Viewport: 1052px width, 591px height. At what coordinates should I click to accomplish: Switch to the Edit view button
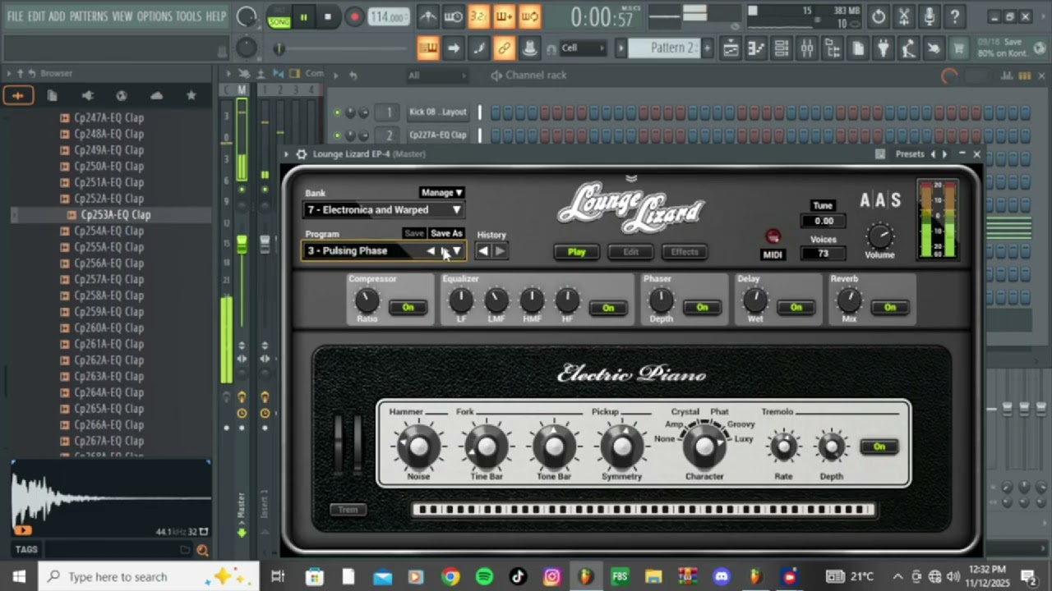630,252
